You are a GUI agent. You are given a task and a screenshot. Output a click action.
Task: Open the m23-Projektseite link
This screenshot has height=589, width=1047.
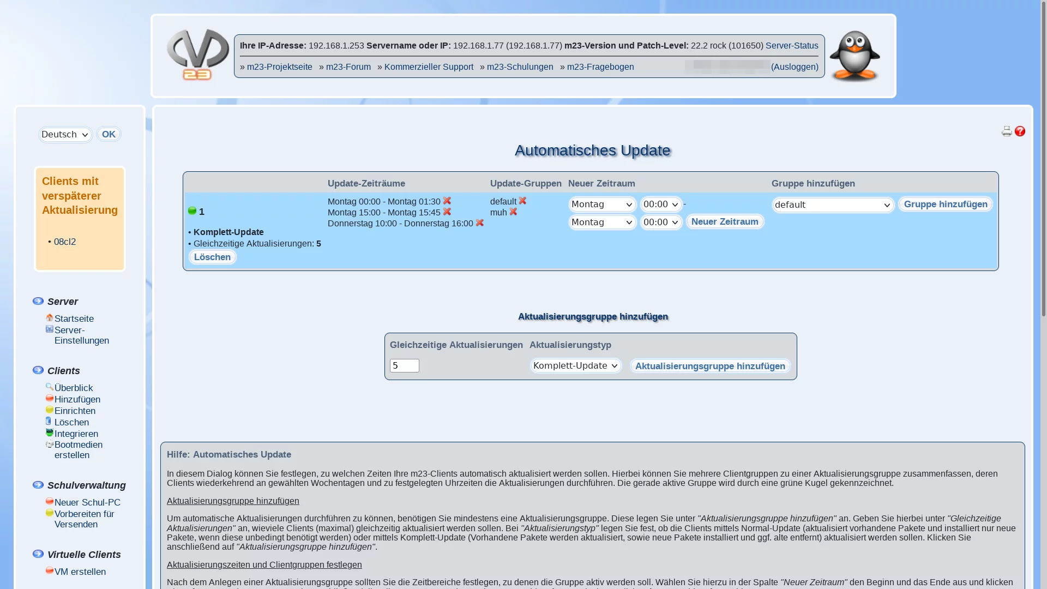(280, 67)
